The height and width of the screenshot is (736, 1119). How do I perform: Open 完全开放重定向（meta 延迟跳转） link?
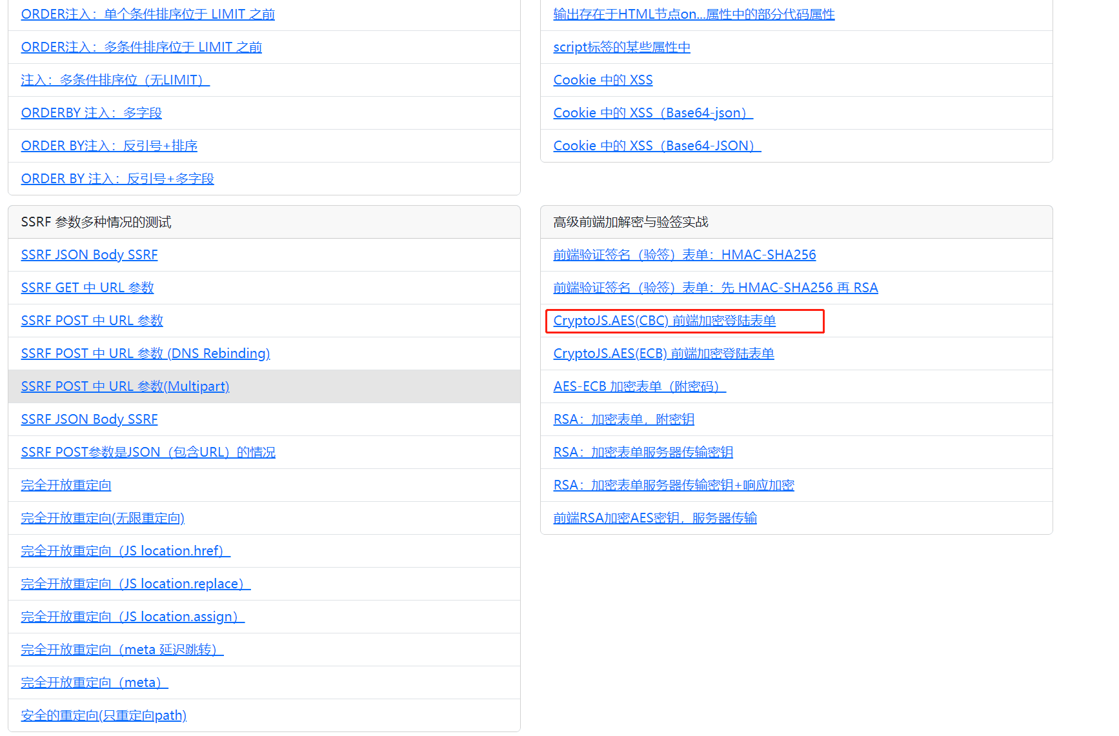122,650
